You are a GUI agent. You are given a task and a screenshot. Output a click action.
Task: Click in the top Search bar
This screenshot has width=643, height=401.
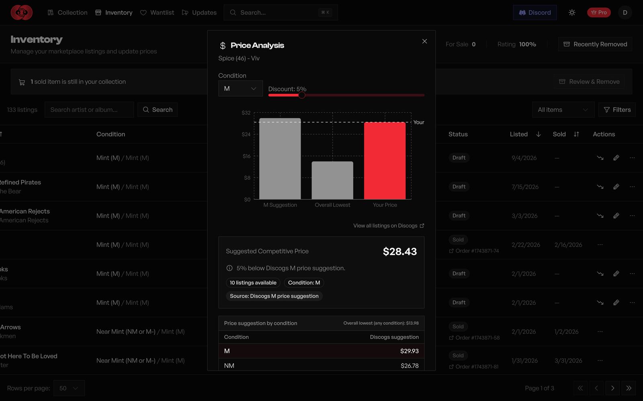(281, 12)
